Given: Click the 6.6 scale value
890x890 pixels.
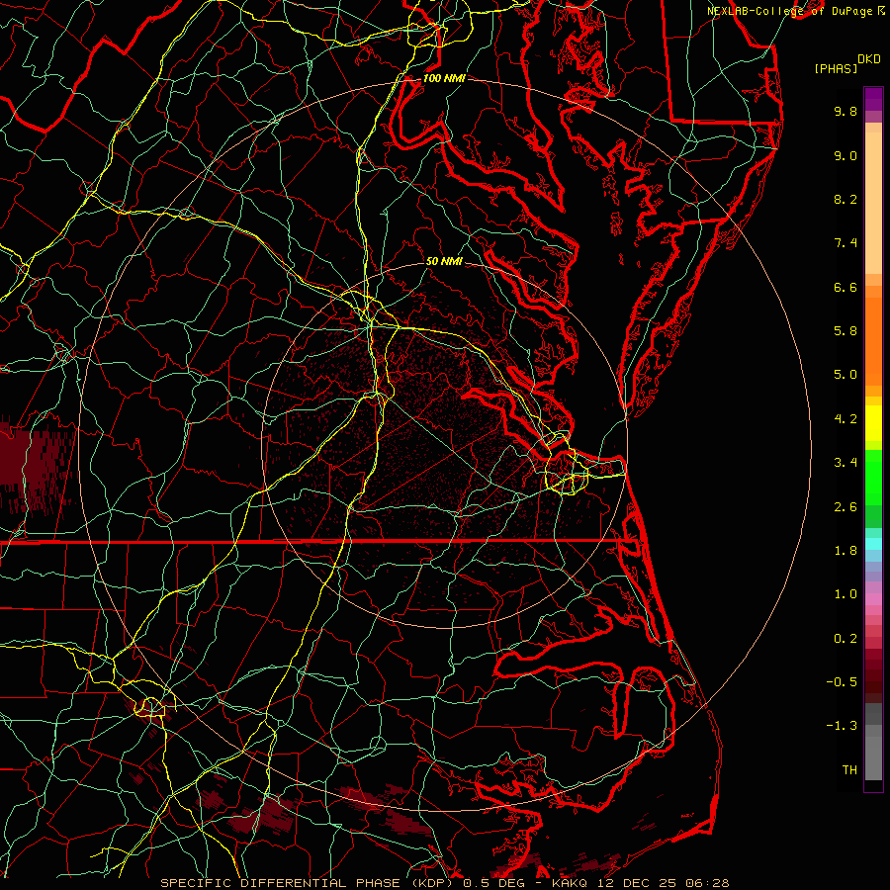Looking at the screenshot, I should 845,287.
